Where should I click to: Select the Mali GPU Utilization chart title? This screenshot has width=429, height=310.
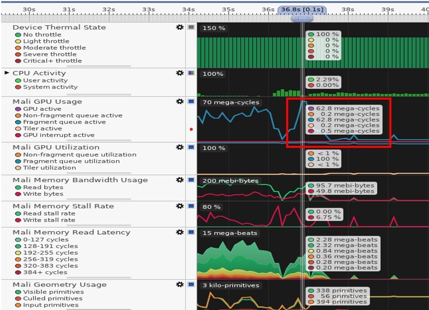click(56, 147)
